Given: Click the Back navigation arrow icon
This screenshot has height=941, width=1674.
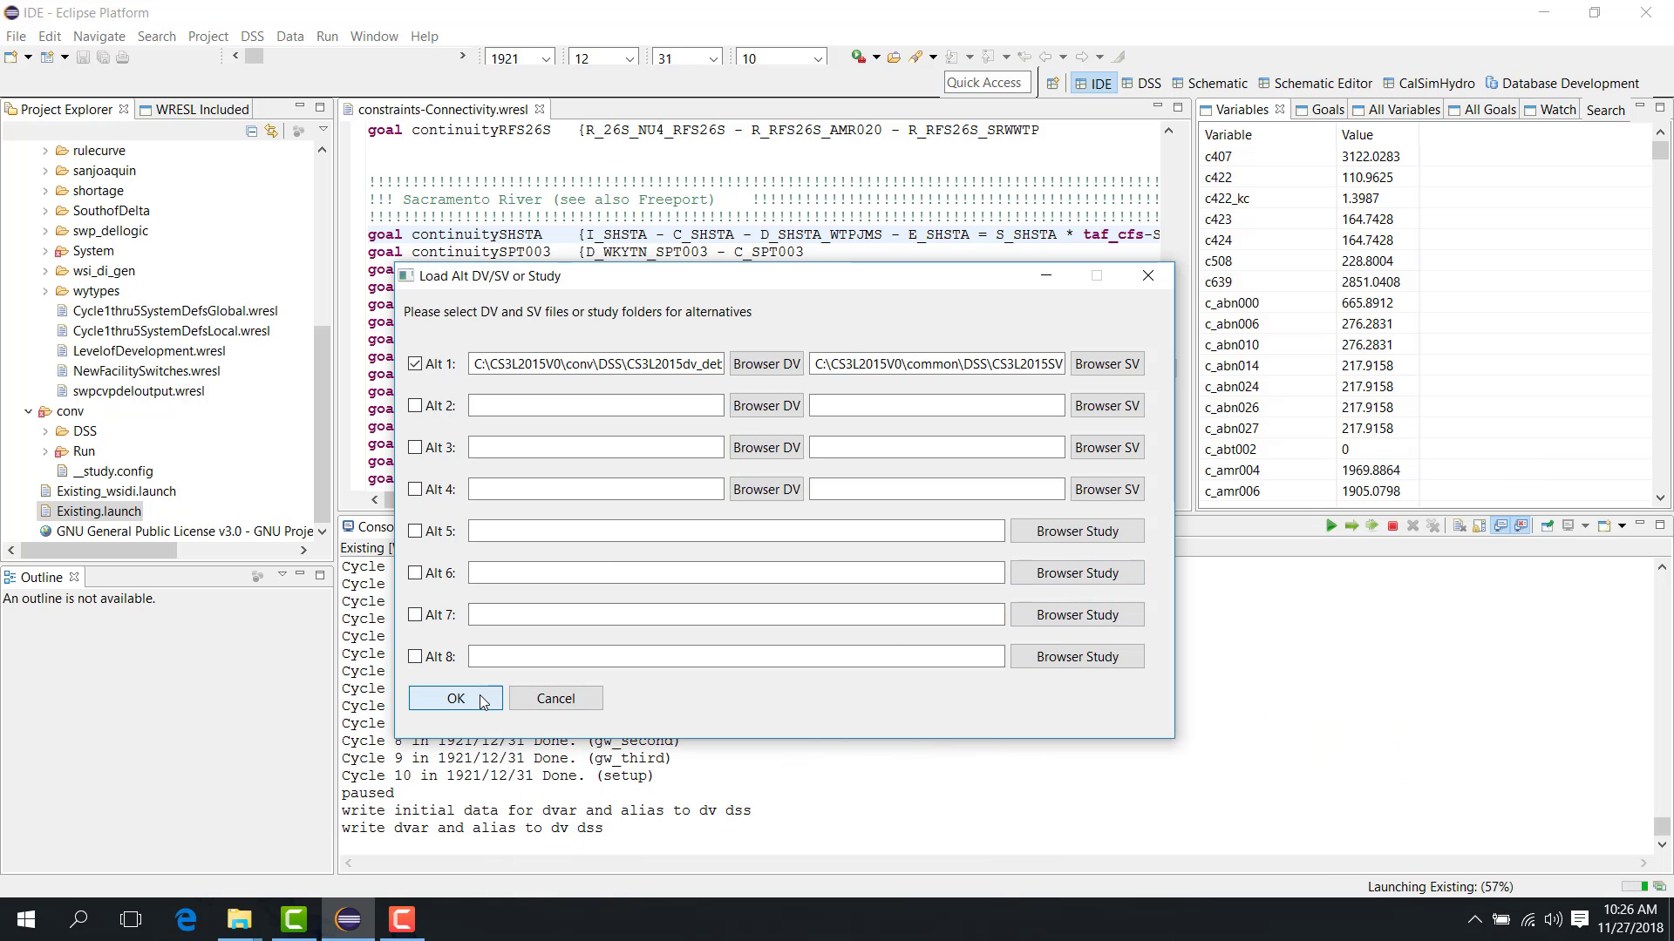Looking at the screenshot, I should [x=1045, y=57].
